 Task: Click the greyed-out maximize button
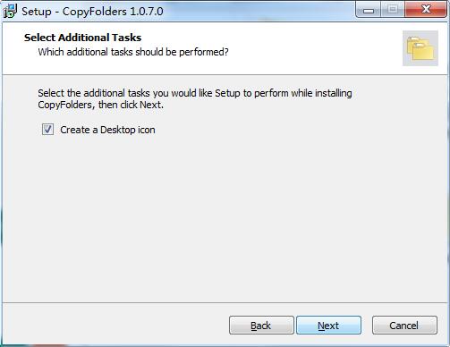tap(393, 10)
